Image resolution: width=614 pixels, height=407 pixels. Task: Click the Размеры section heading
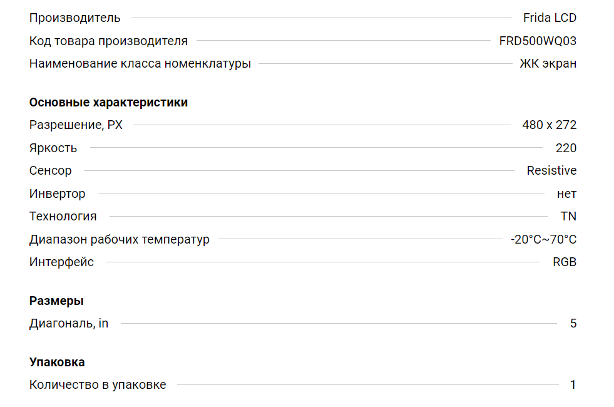pos(56,301)
